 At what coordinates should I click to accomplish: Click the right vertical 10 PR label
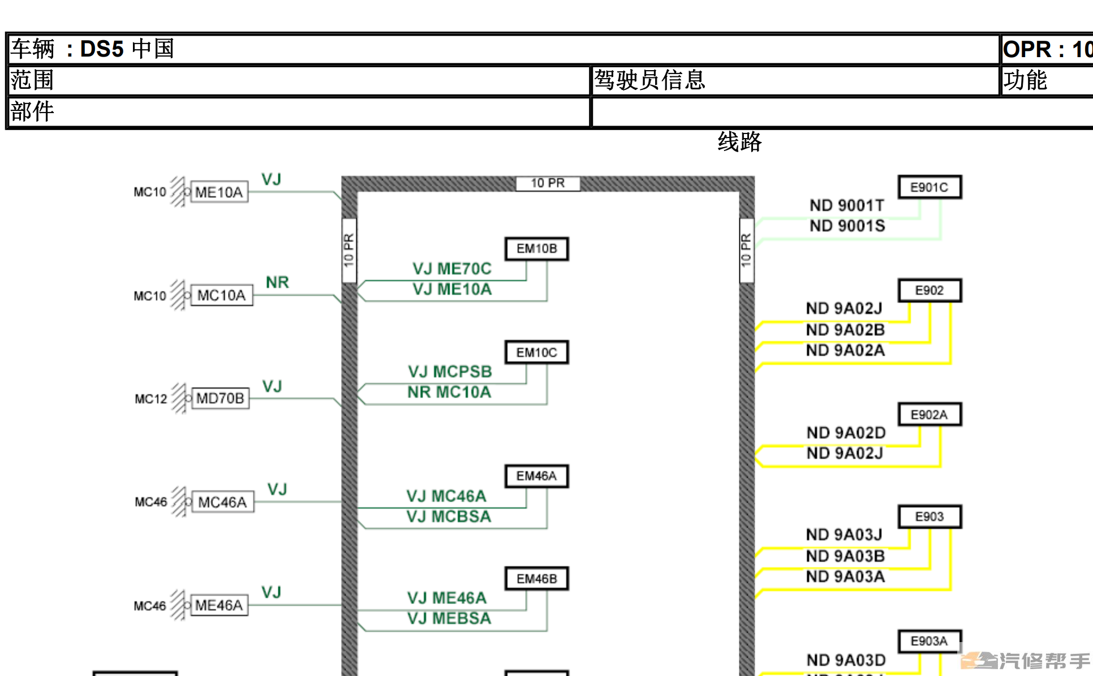tap(747, 250)
